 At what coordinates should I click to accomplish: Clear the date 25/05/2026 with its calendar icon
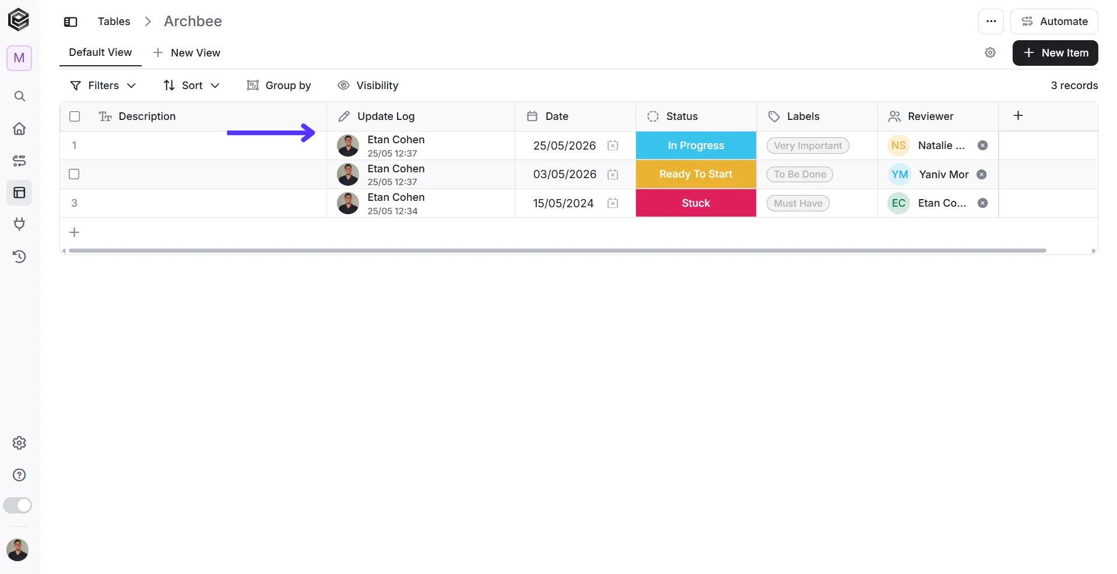[613, 146]
